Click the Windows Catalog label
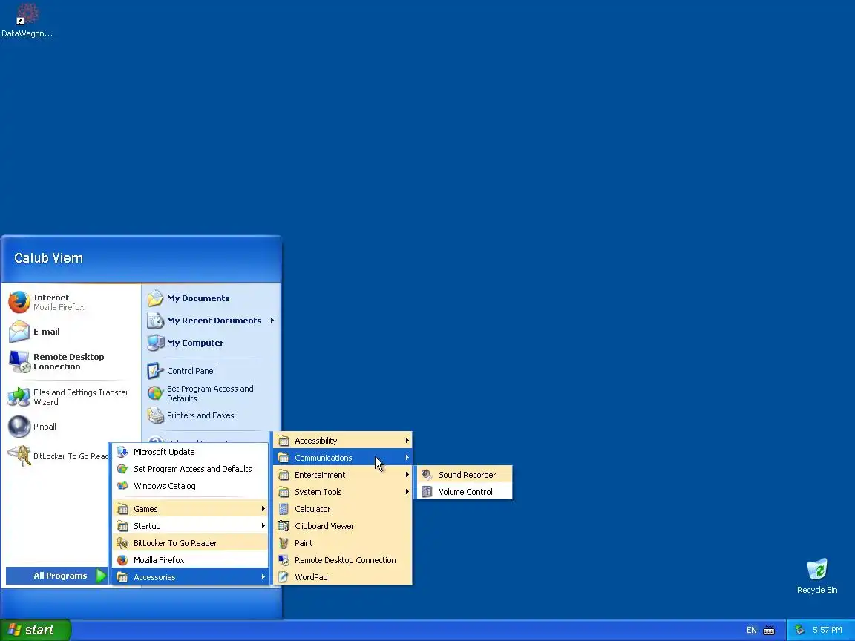 pos(165,486)
